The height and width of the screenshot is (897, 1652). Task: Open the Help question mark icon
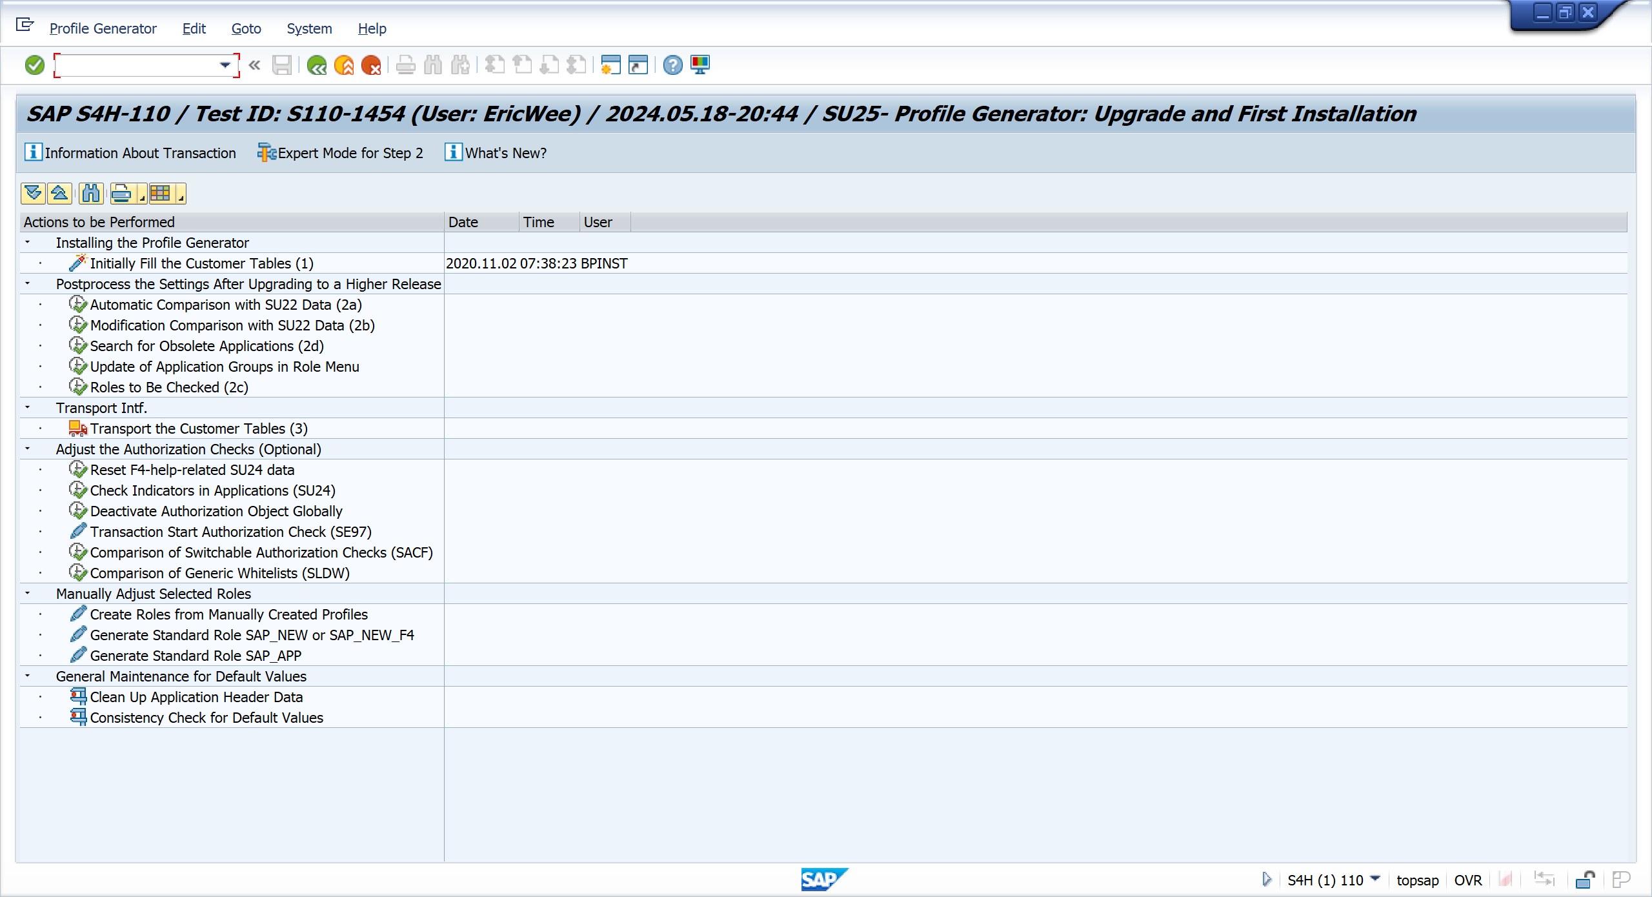(x=672, y=65)
